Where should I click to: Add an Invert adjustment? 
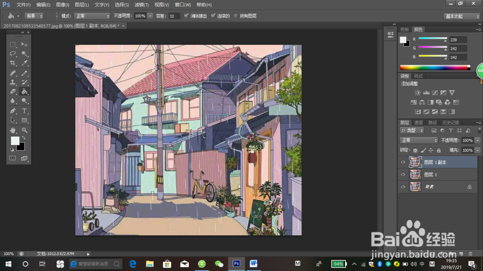(418, 112)
